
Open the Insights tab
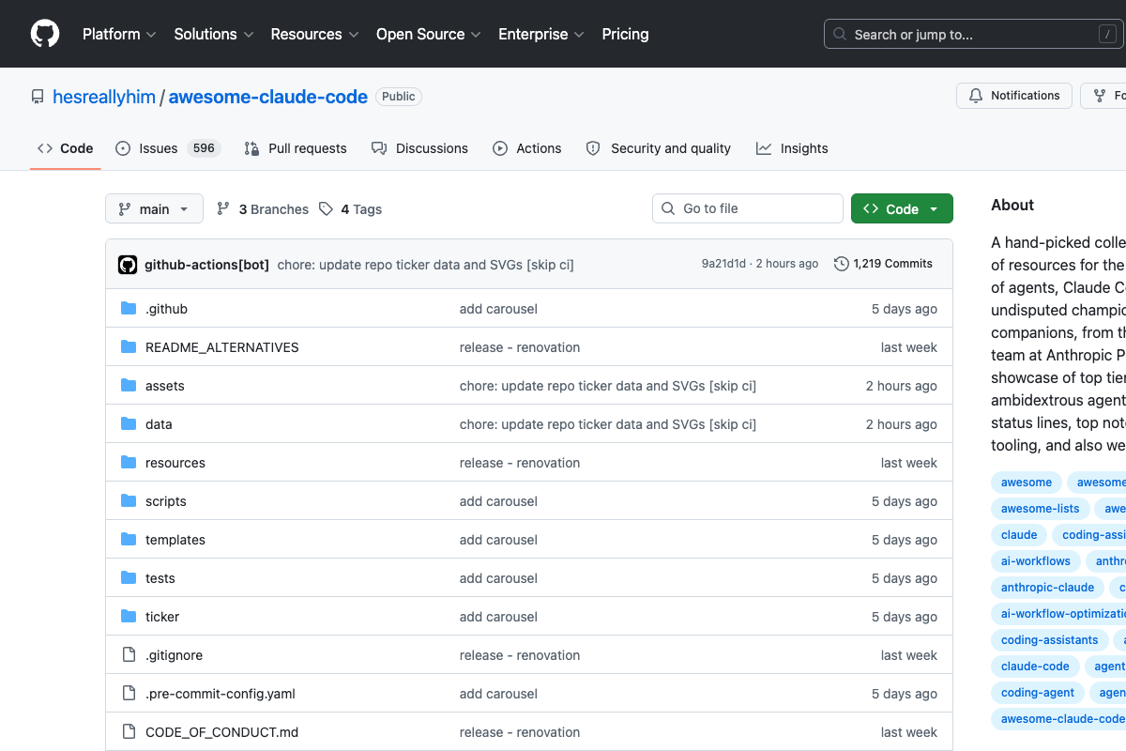pyautogui.click(x=793, y=148)
